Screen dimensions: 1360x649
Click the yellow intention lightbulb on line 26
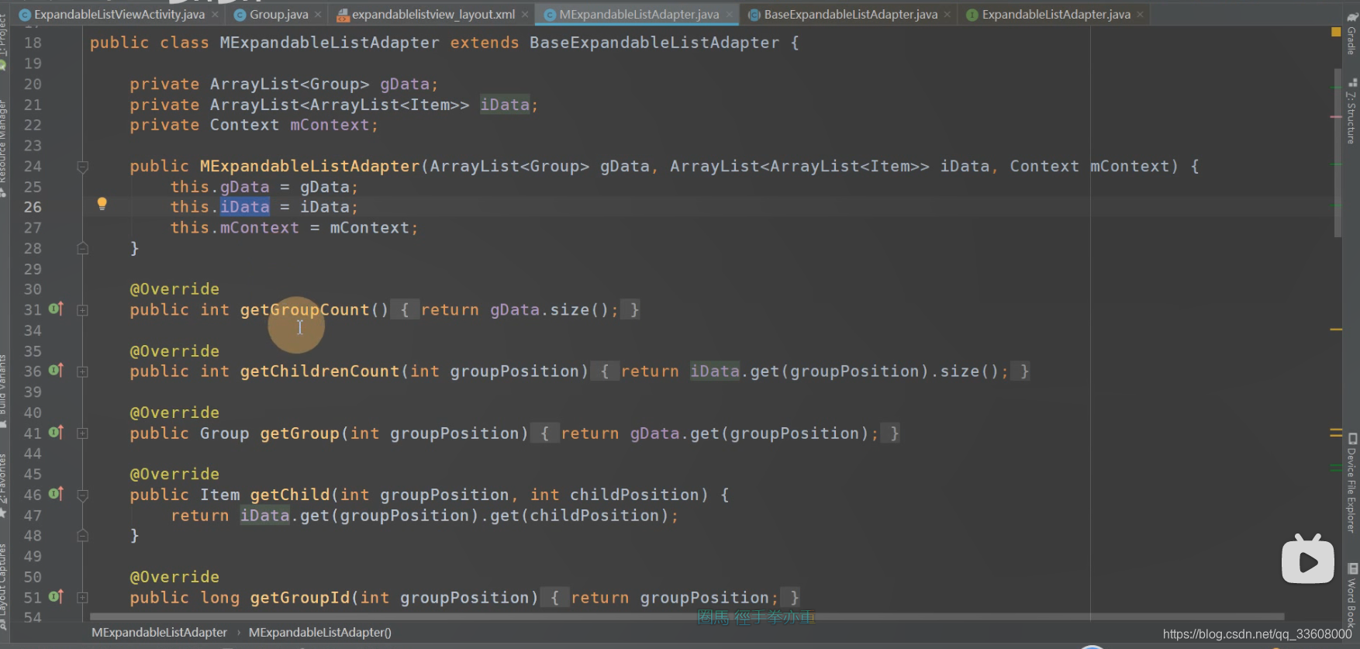click(x=102, y=204)
